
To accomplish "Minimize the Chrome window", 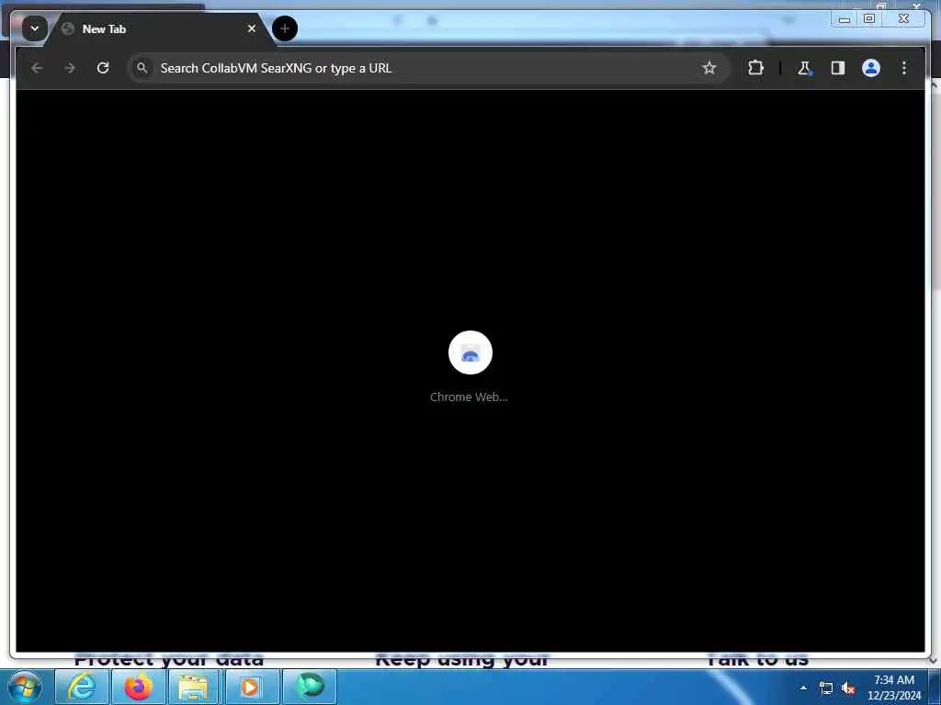I will click(x=845, y=19).
